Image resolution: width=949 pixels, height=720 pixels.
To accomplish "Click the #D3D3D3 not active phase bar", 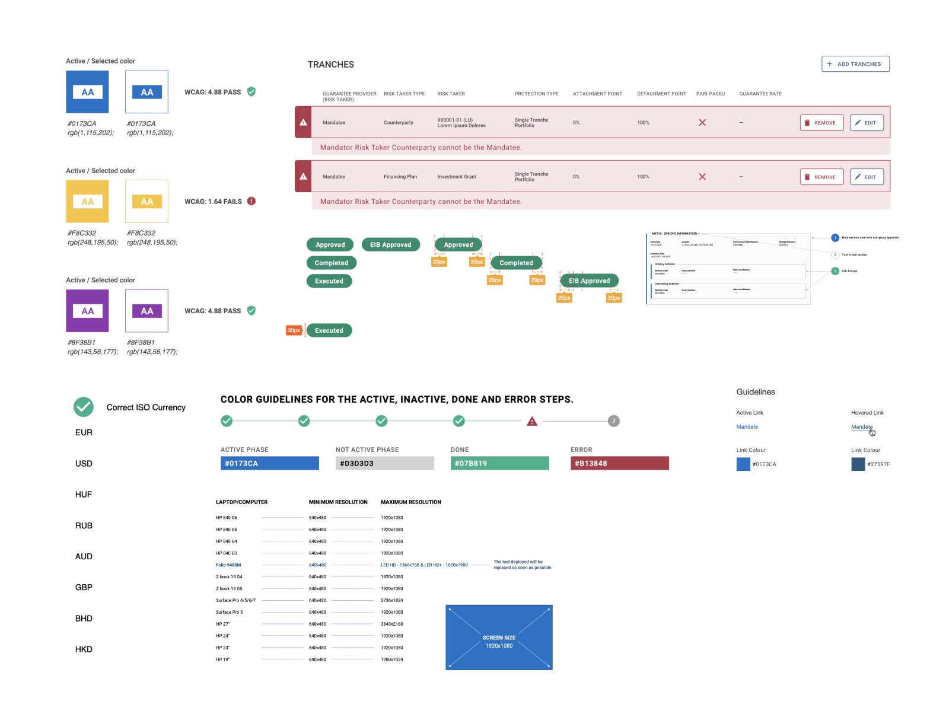I will pyautogui.click(x=385, y=463).
